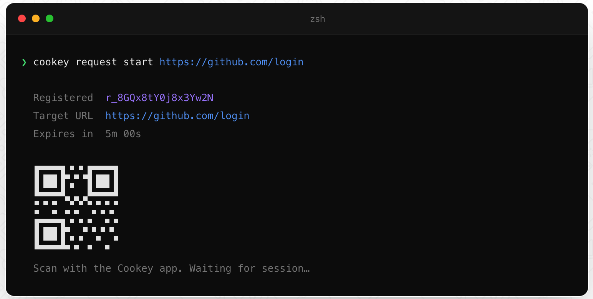Click the word "start" in the command

pos(138,62)
